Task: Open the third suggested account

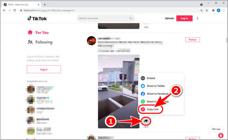Action: [41, 110]
